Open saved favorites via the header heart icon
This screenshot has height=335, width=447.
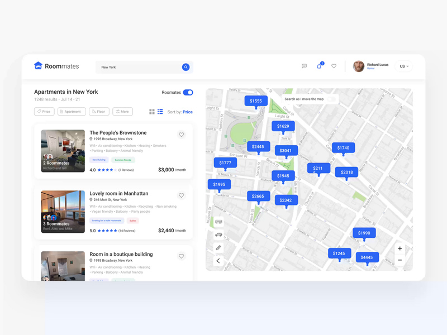[x=334, y=66]
